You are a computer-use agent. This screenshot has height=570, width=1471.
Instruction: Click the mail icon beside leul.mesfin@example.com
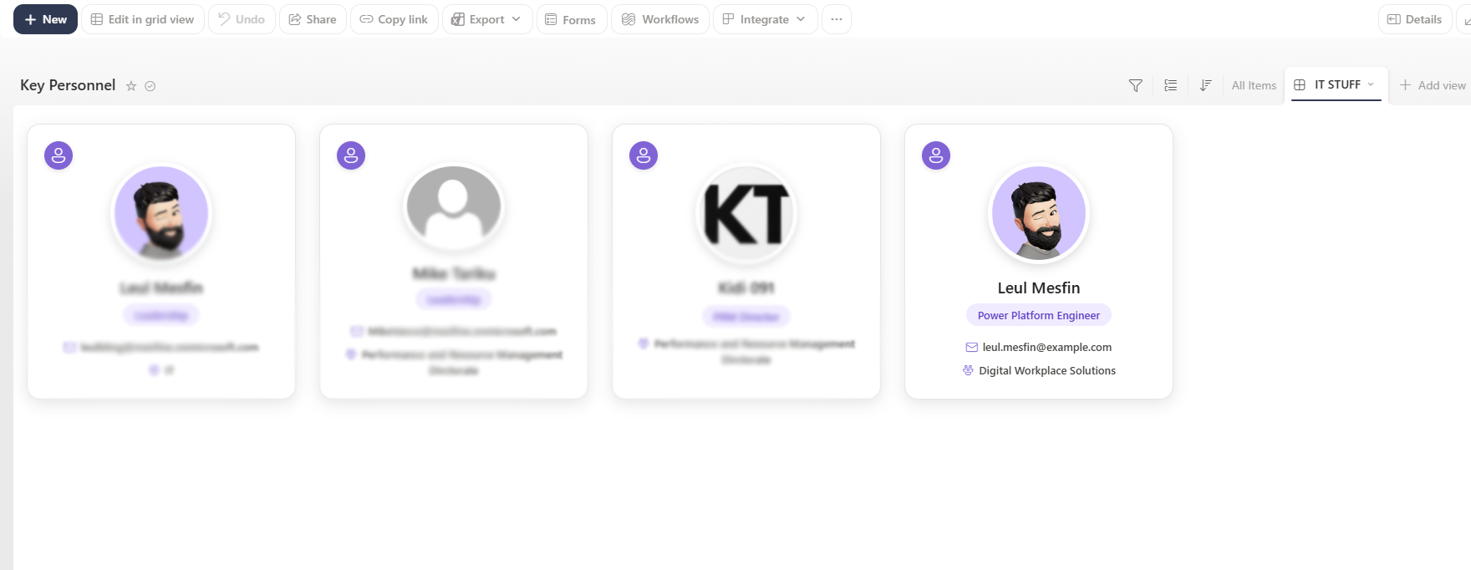(972, 347)
